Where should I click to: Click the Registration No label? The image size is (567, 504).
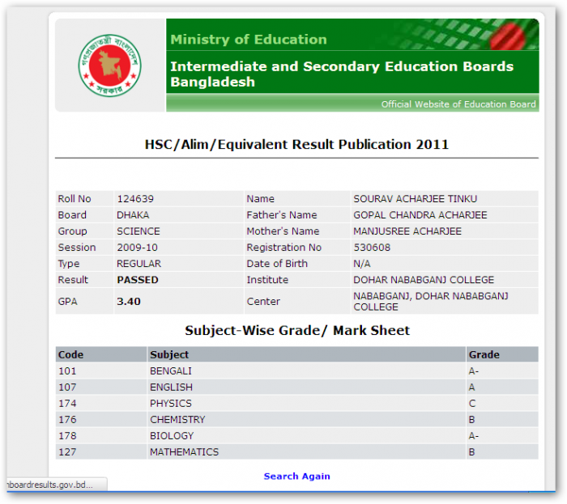[x=283, y=248]
